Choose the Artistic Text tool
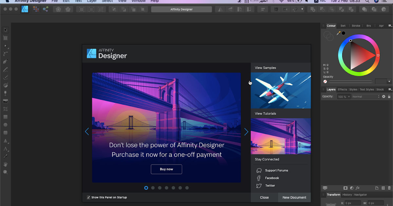Viewport: 393px width, 206px height. 5,149
